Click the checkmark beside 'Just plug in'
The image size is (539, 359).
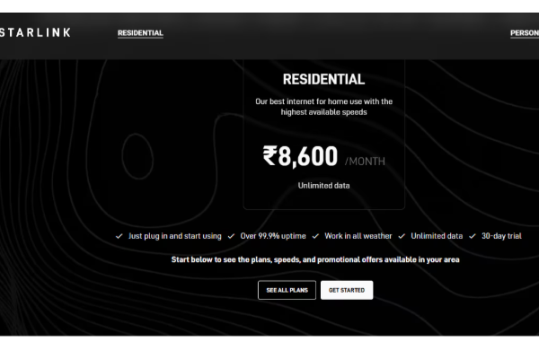pos(119,236)
